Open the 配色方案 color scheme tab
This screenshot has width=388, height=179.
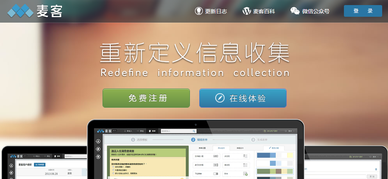(x=274, y=148)
